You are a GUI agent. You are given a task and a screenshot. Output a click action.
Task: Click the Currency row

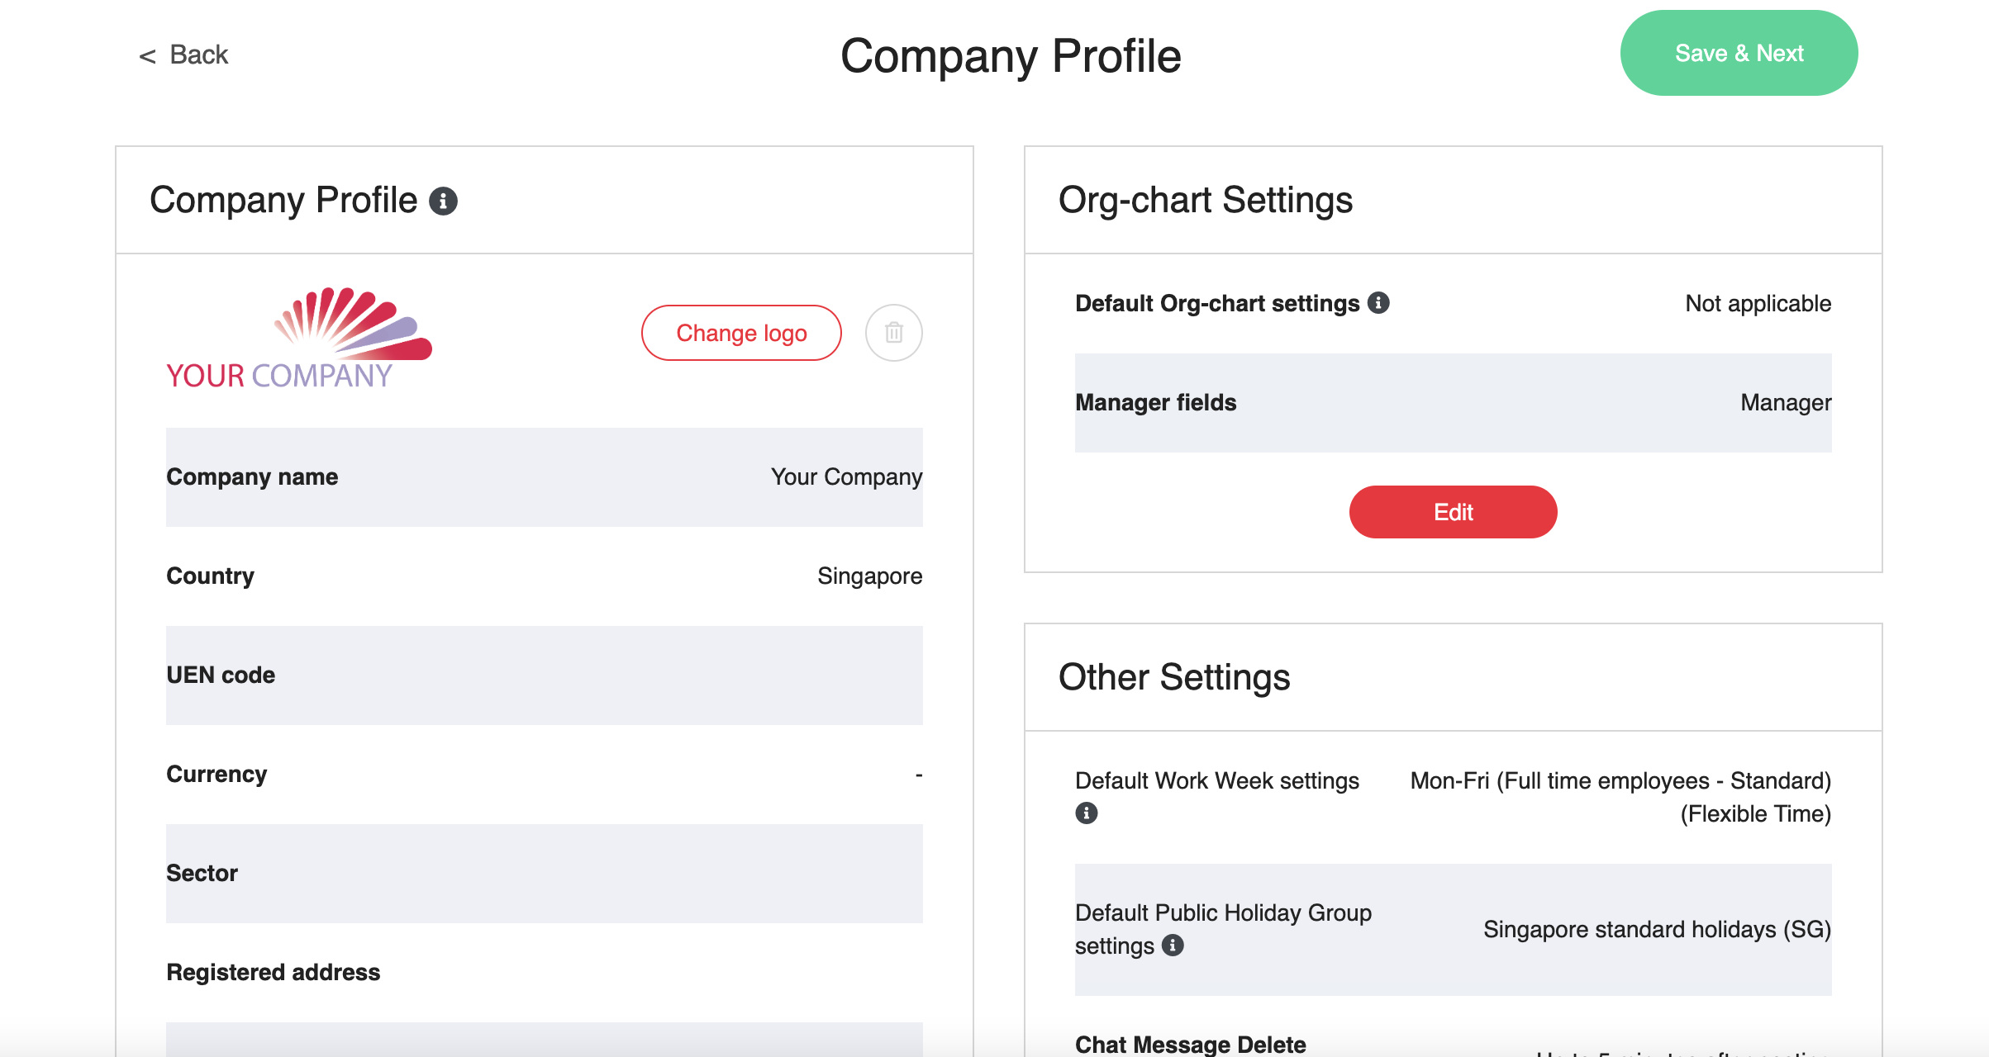544,775
